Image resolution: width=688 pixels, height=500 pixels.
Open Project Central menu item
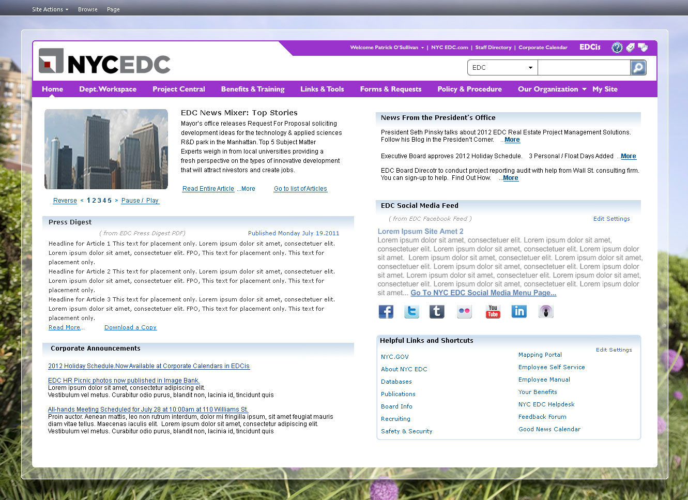pos(179,89)
